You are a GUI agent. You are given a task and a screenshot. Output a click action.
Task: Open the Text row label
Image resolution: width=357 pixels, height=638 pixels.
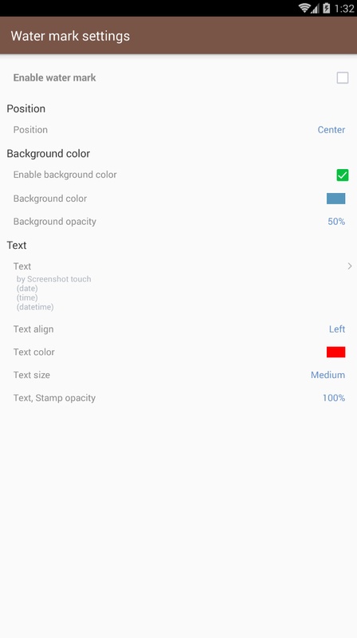[22, 266]
